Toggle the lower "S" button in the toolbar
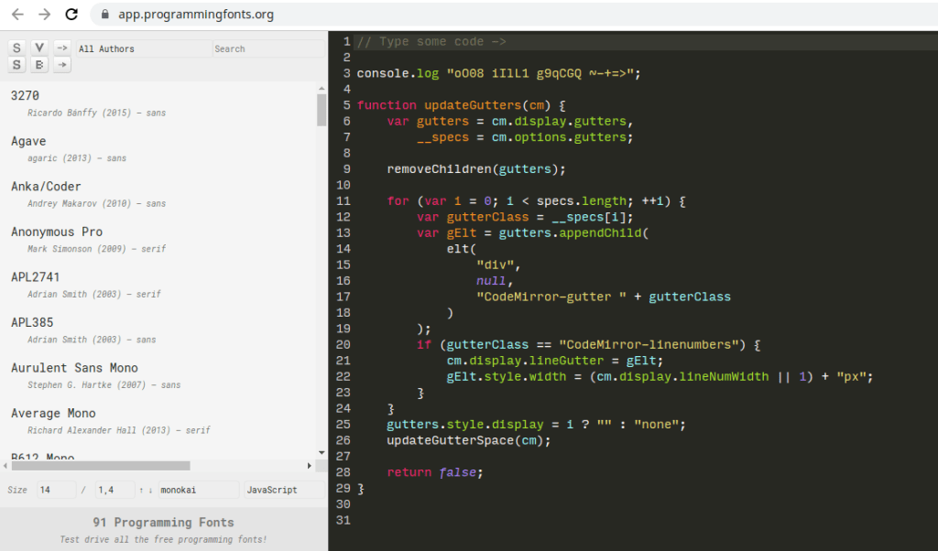938x551 pixels. 16,65
